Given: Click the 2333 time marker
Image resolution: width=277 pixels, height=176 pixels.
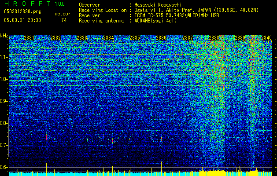Looking at the screenshot, I should (82, 38).
